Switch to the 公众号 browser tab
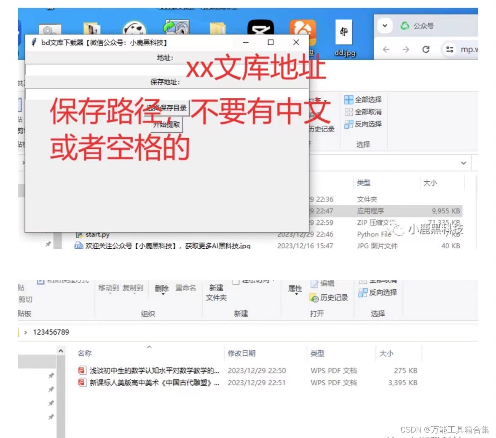The height and width of the screenshot is (438, 496). [418, 26]
